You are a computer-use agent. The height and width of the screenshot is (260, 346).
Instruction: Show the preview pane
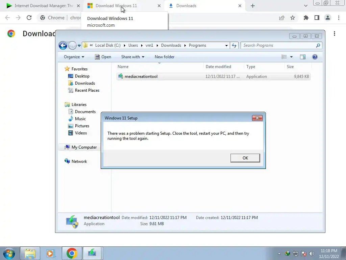click(x=303, y=57)
